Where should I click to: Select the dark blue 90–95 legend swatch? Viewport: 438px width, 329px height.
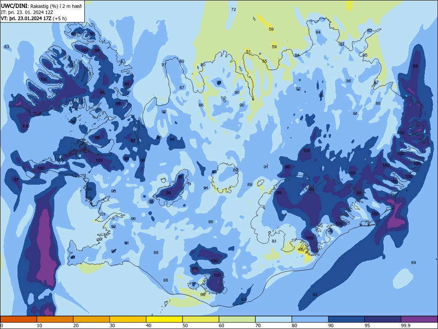[x=346, y=319]
